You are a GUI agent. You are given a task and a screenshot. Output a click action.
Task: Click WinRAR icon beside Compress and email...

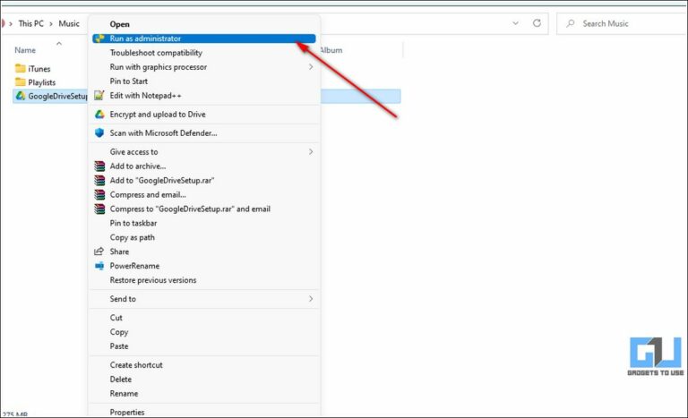(x=99, y=195)
